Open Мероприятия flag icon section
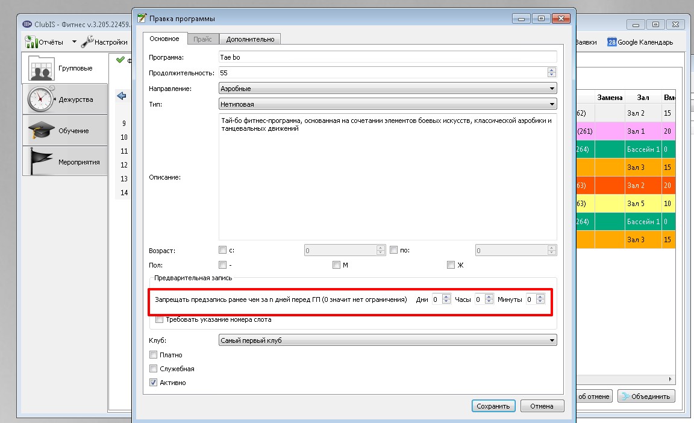694x423 pixels. pos(41,161)
